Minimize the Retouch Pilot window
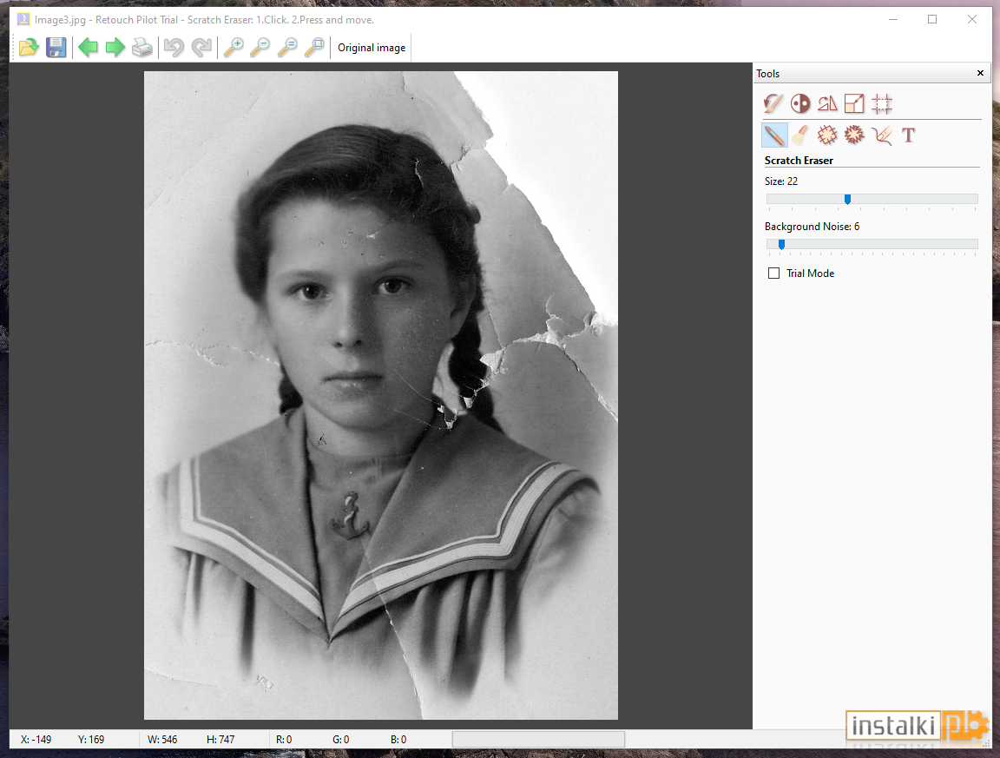The width and height of the screenshot is (1000, 758). coord(893,19)
